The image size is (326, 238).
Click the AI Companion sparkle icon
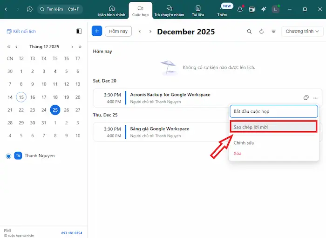point(264,9)
